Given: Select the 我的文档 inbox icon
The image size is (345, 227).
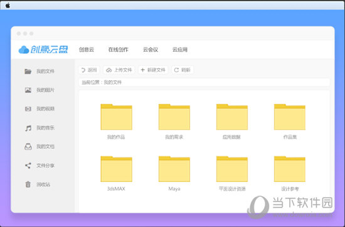Looking at the screenshot, I should tap(28, 147).
